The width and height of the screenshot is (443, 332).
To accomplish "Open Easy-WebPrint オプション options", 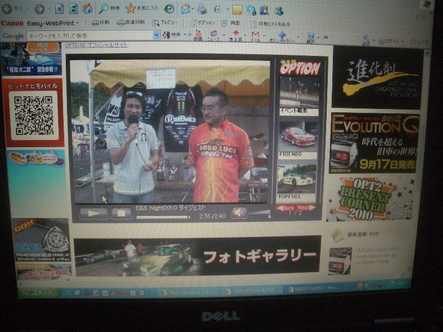I will pyautogui.click(x=203, y=23).
